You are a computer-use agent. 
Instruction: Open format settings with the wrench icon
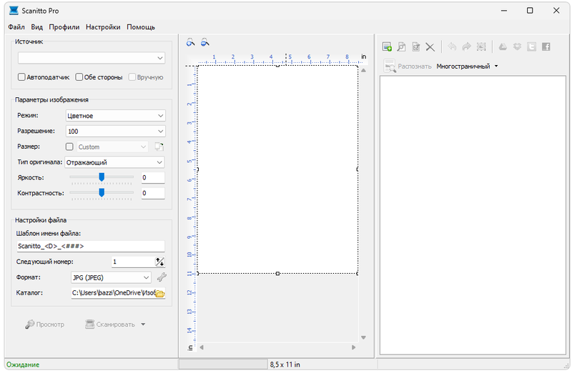click(161, 277)
